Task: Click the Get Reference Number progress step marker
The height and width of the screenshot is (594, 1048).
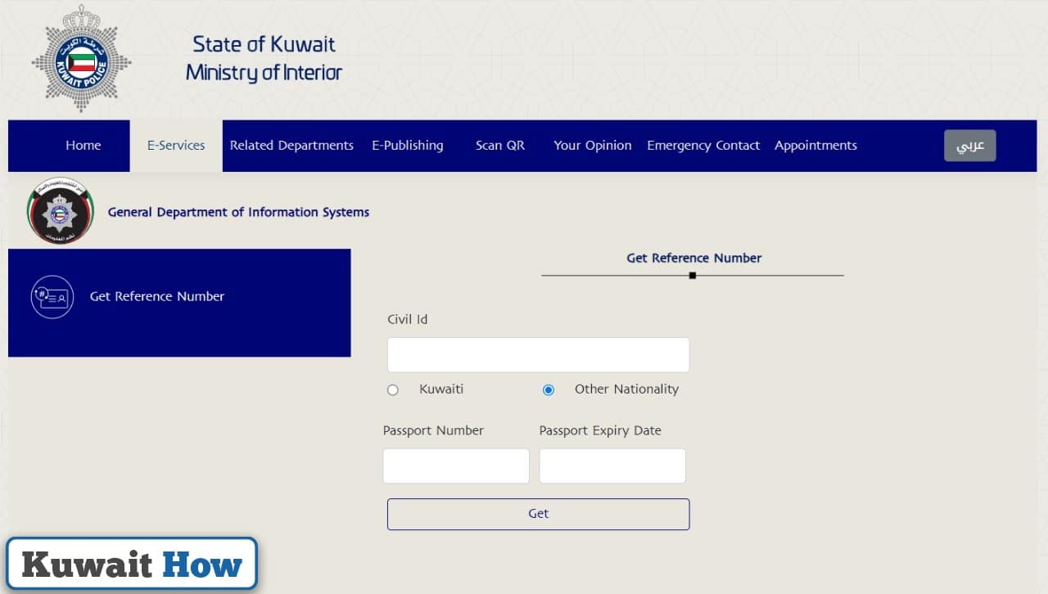Action: point(692,276)
